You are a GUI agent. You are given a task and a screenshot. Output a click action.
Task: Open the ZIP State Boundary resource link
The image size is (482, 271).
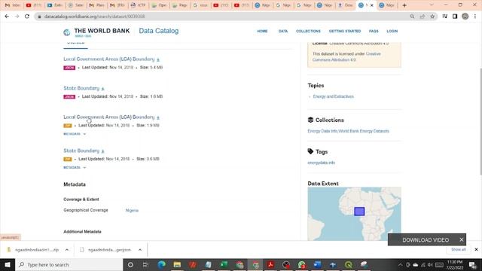[81, 151]
